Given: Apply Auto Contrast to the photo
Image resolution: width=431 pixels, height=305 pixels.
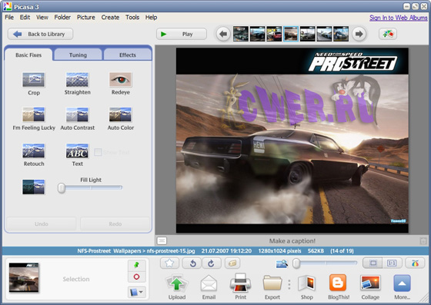Looking at the screenshot, I should [77, 114].
